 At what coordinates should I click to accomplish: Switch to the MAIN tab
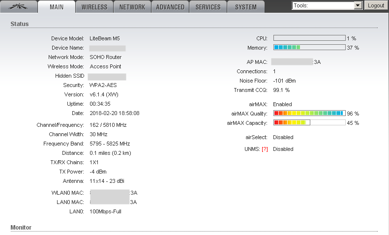(57, 7)
